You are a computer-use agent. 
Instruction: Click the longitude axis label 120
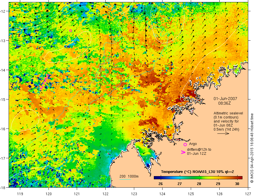click(x=48, y=194)
